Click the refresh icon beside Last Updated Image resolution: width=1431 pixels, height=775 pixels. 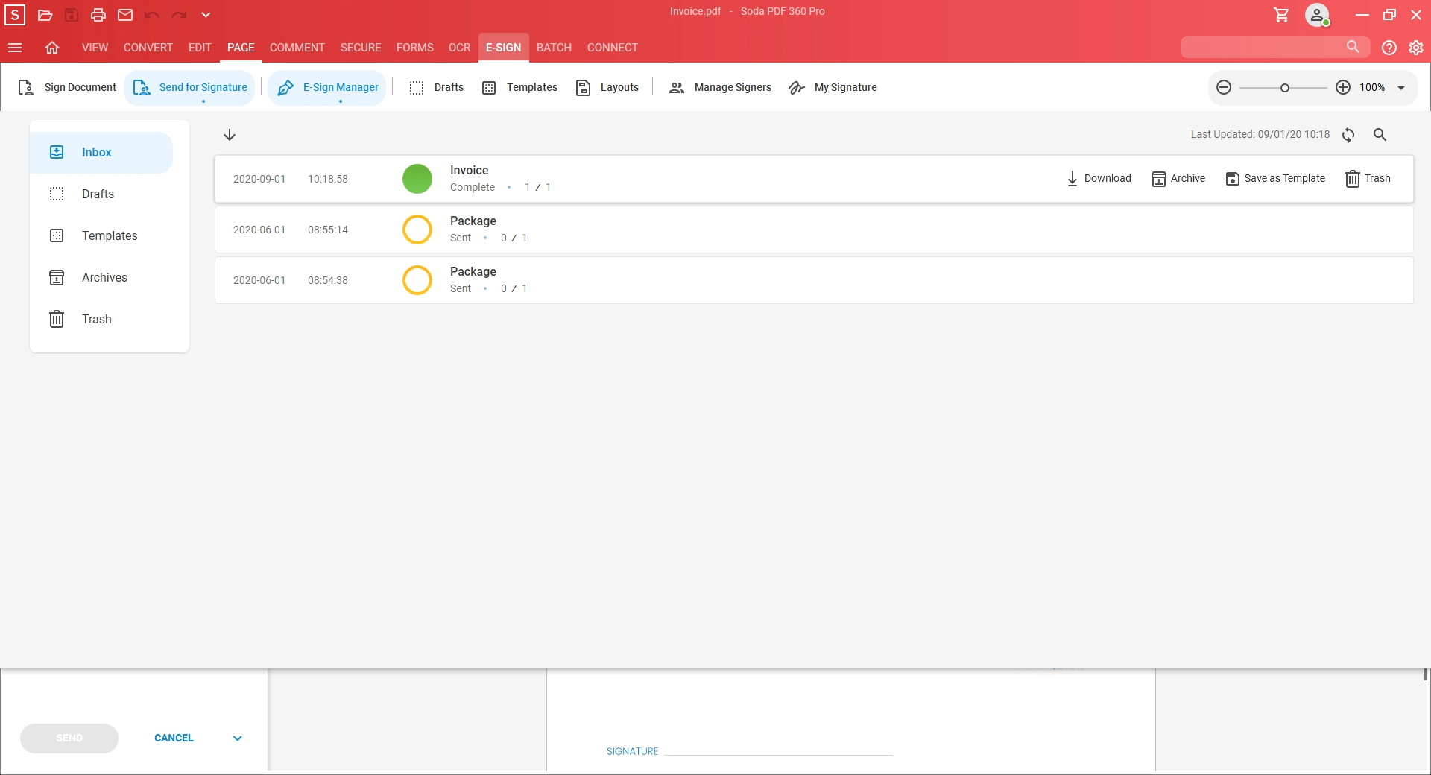pos(1348,135)
